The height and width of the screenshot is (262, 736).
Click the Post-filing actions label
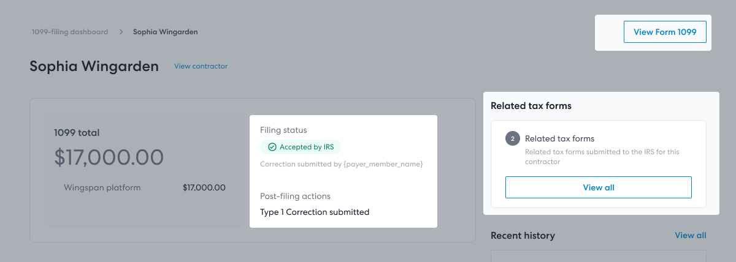point(295,196)
